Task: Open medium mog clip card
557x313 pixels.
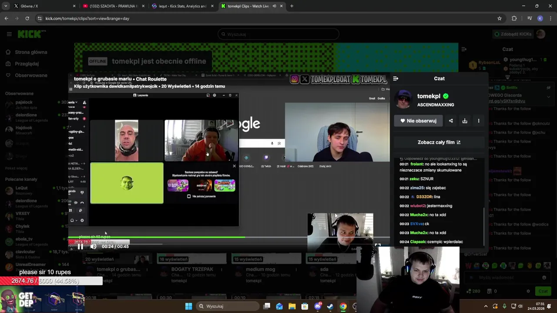Action: click(261, 270)
